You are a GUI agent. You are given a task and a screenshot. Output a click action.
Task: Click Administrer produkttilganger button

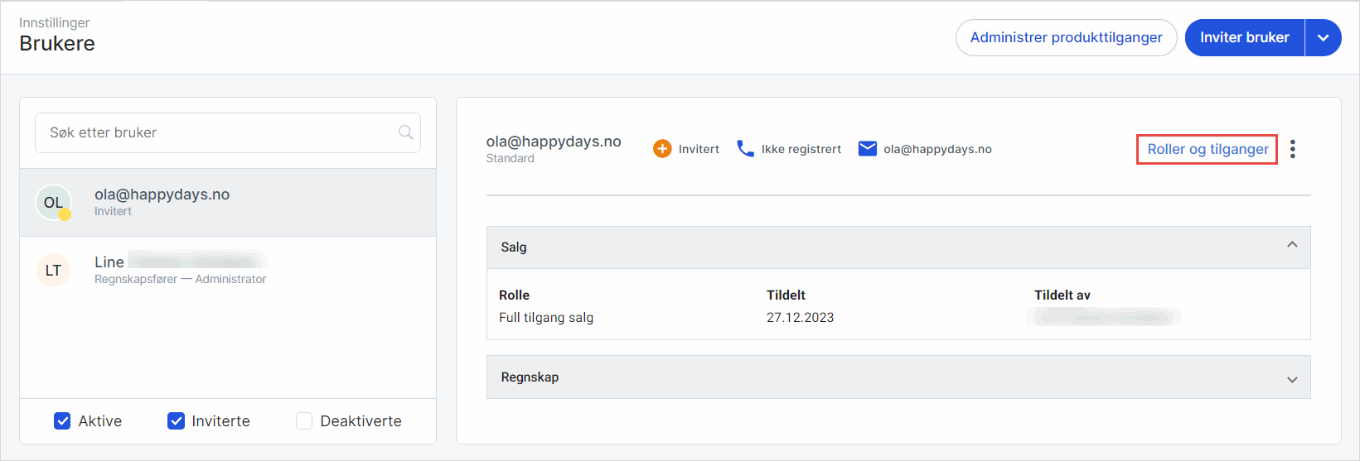coord(1066,38)
